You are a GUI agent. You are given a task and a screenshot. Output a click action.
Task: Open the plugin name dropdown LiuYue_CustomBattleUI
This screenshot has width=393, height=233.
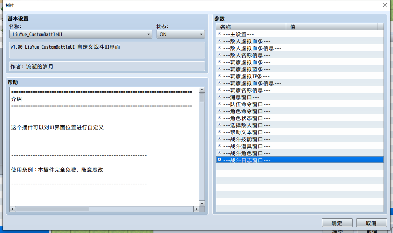coord(81,34)
